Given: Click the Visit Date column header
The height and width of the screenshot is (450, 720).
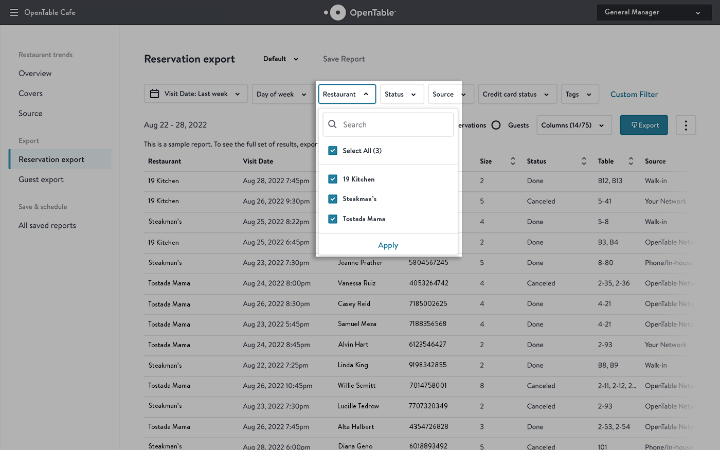Looking at the screenshot, I should coord(258,161).
